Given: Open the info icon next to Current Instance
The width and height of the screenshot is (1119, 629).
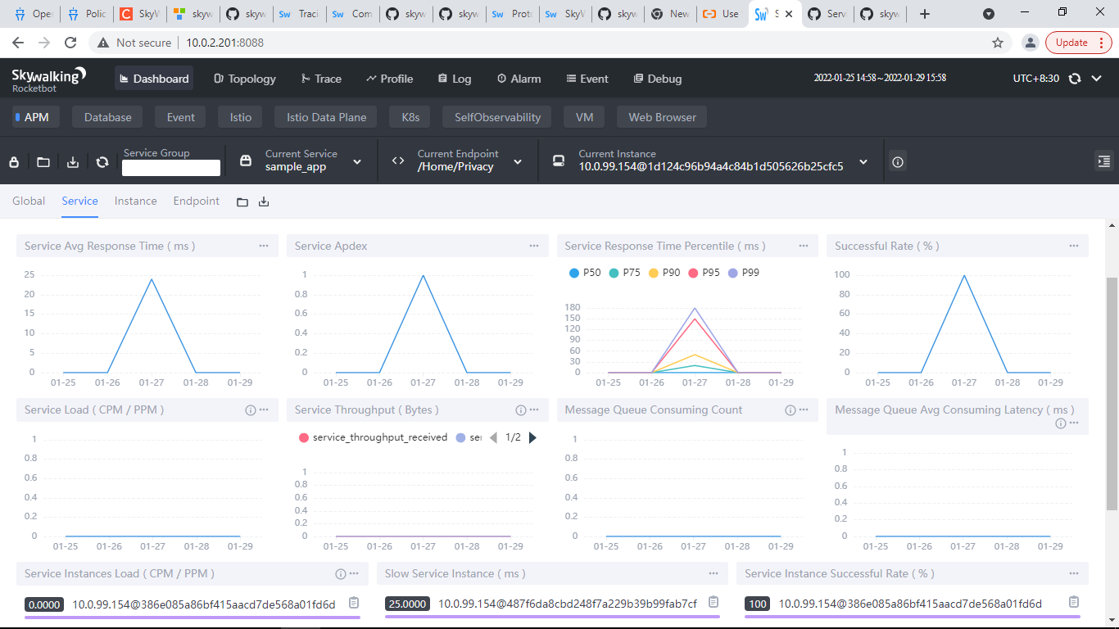Looking at the screenshot, I should tap(897, 161).
